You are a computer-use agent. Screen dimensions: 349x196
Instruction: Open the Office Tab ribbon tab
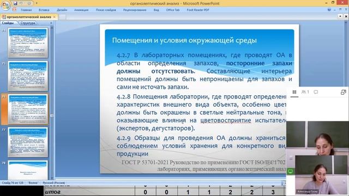(x=173, y=10)
